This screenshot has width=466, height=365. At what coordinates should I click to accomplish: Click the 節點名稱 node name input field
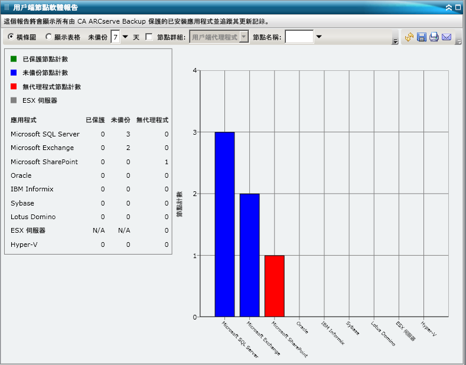point(299,37)
